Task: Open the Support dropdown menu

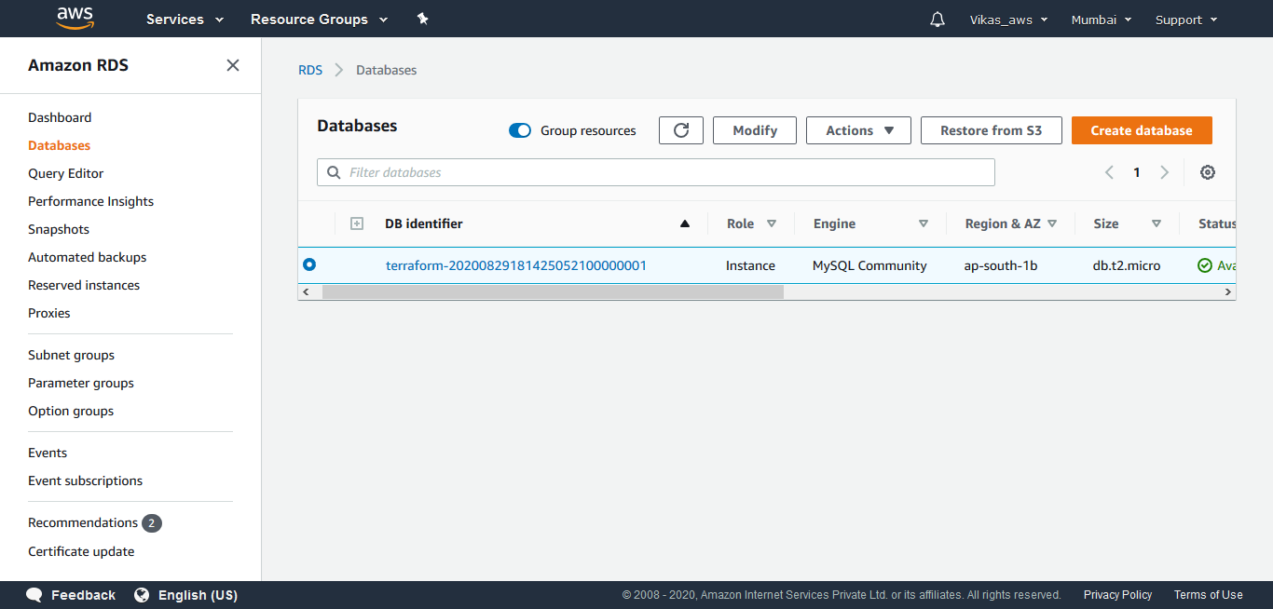Action: (1186, 20)
